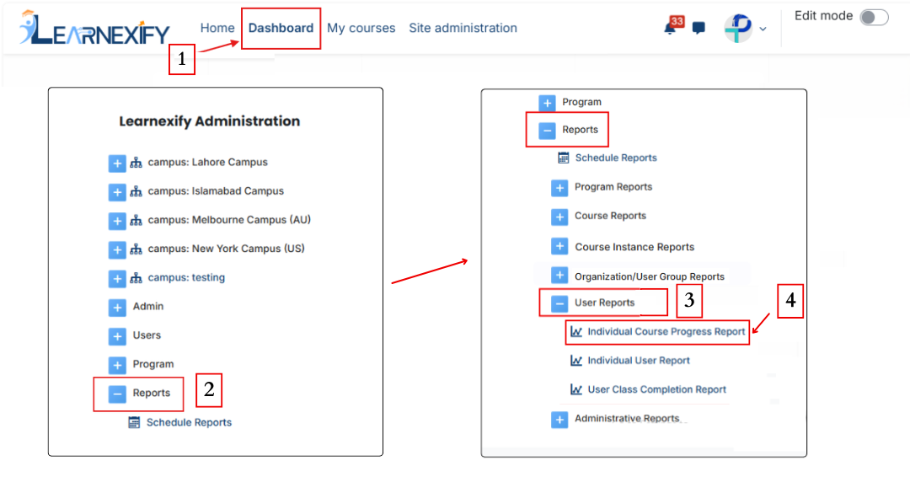Image resolution: width=910 pixels, height=477 pixels.
Task: Click the Learnexify logo
Action: click(94, 27)
